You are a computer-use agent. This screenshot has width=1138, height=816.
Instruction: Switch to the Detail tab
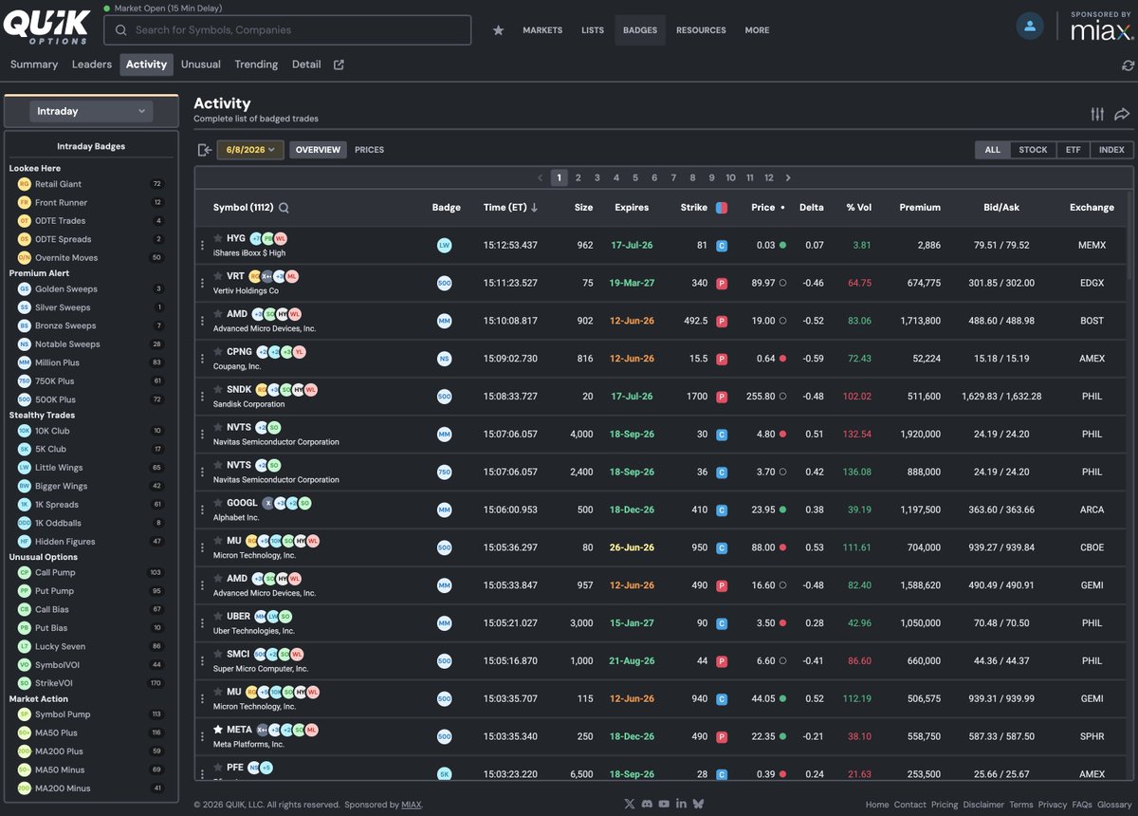point(306,65)
